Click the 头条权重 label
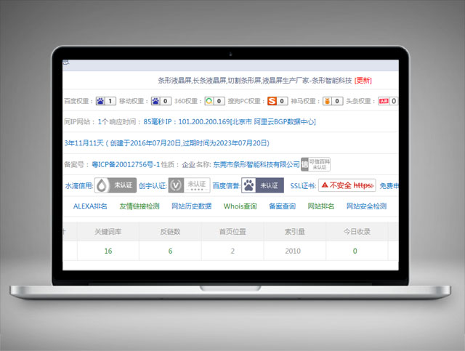Image resolution: width=465 pixels, height=351 pixels. pos(360,101)
